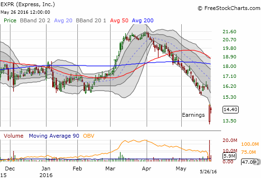Click the 21.60 price axis label
This screenshot has height=178, width=261.
point(229,32)
